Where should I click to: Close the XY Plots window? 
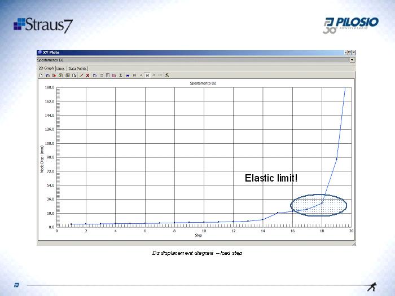[x=353, y=52]
